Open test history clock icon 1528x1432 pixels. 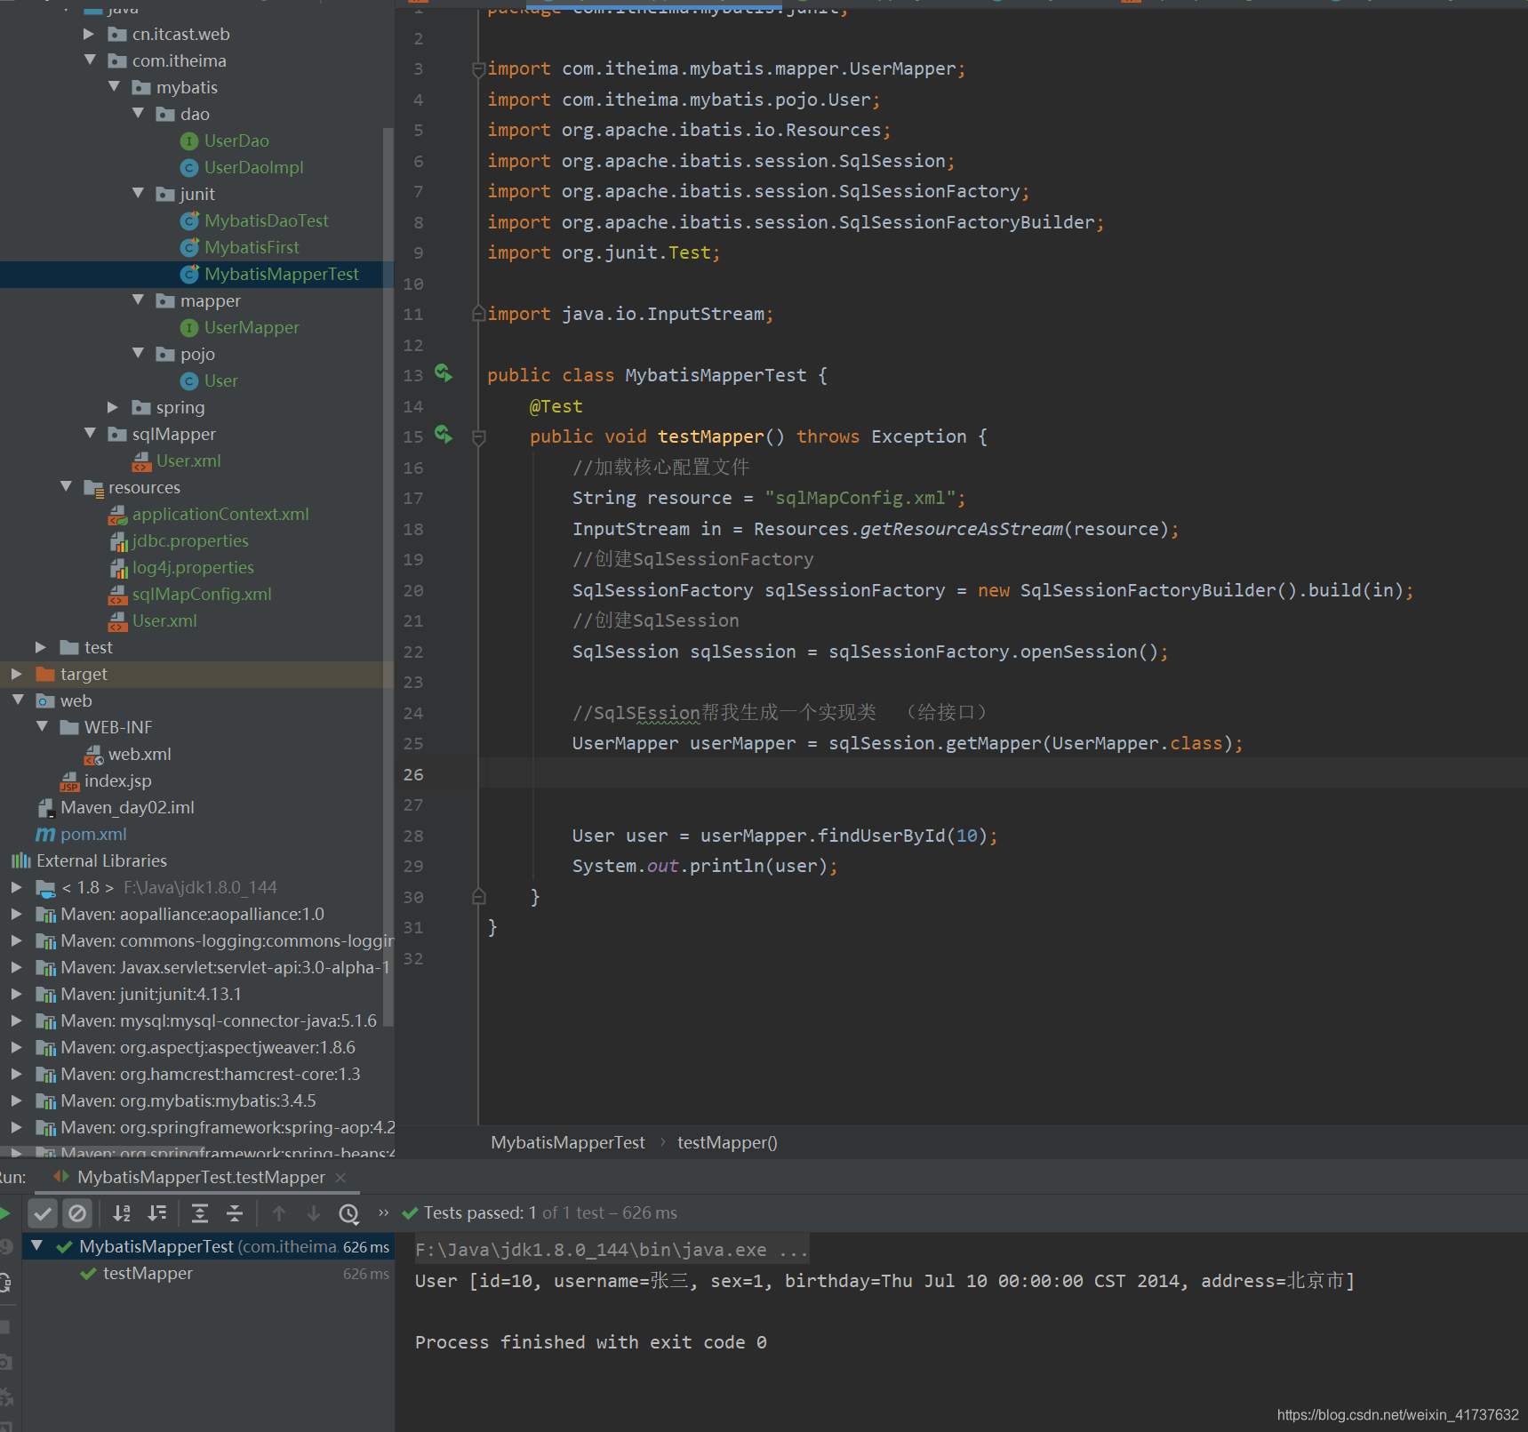(x=349, y=1213)
